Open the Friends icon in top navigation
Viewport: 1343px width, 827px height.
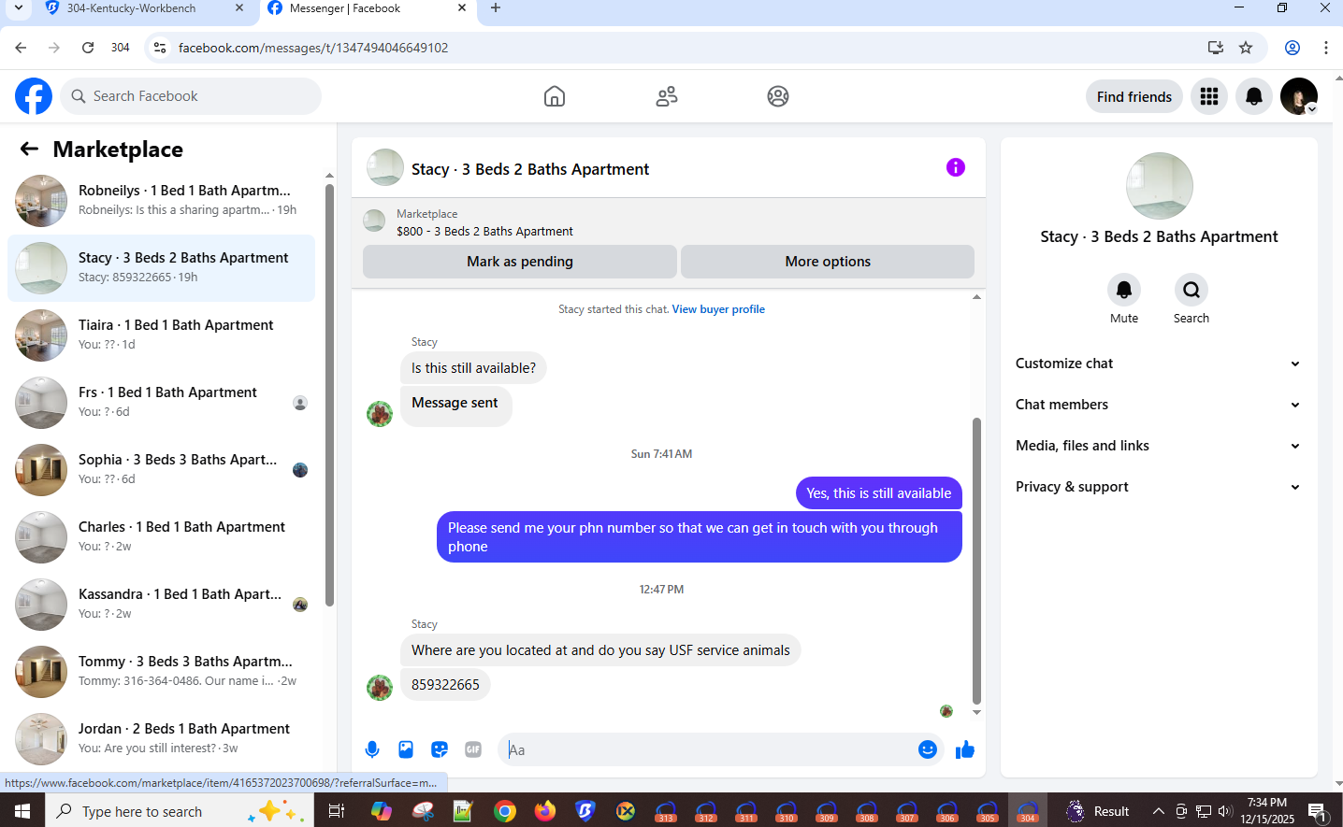click(667, 96)
